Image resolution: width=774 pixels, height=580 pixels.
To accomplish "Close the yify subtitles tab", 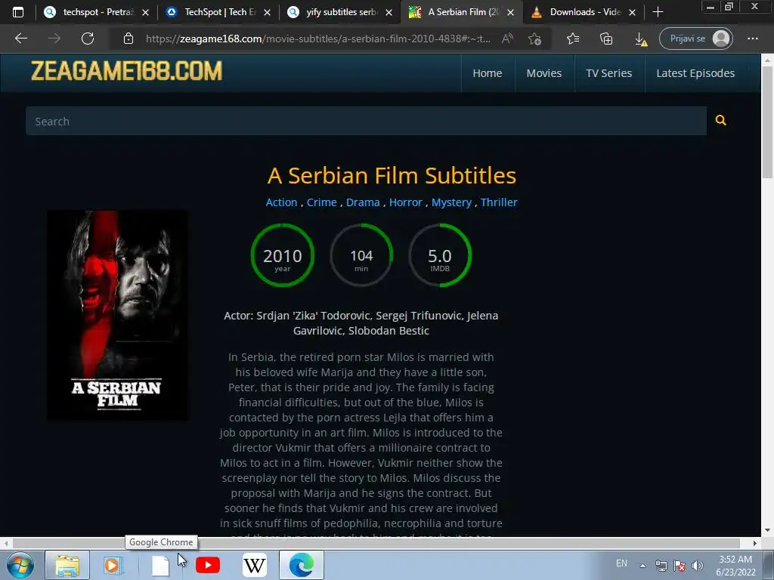I will tap(389, 12).
